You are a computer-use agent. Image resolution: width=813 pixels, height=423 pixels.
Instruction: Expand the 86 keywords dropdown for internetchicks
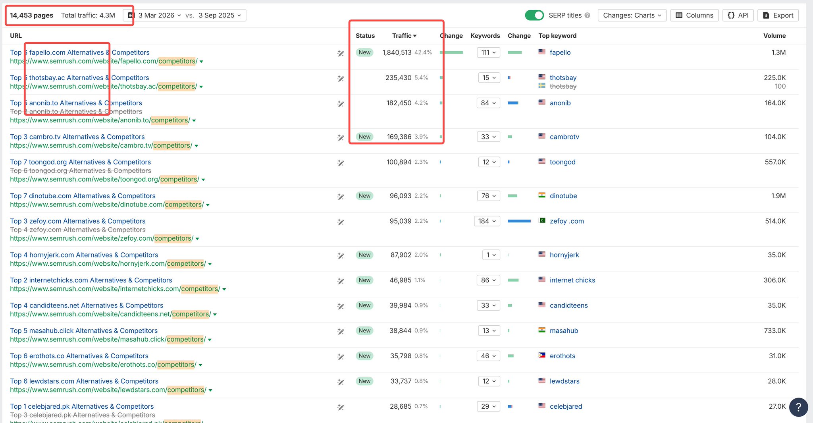[488, 280]
